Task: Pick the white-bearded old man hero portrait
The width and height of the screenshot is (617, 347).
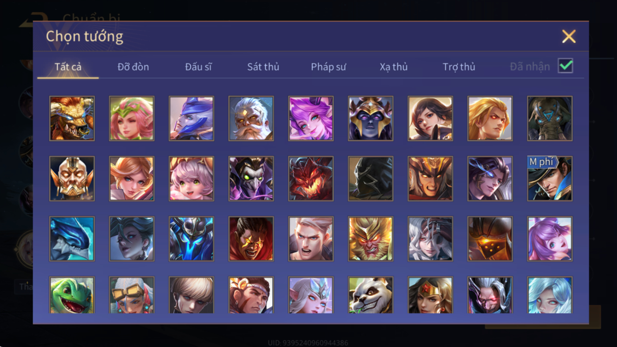Action: tap(251, 119)
